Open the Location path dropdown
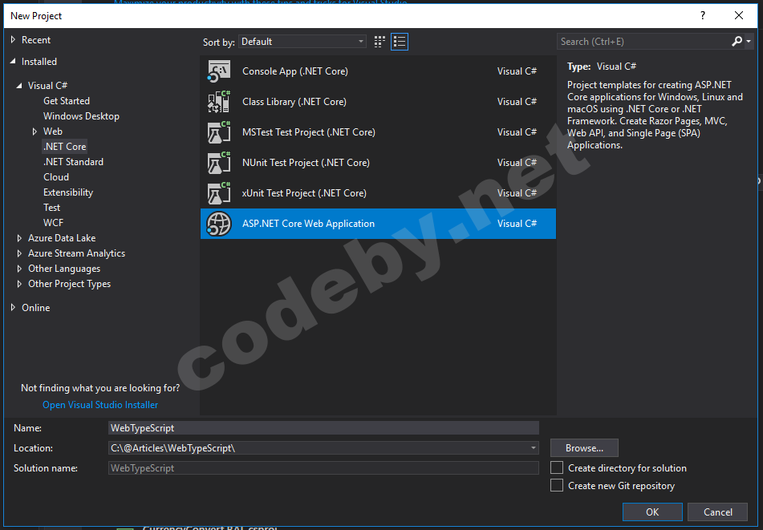 coord(534,448)
